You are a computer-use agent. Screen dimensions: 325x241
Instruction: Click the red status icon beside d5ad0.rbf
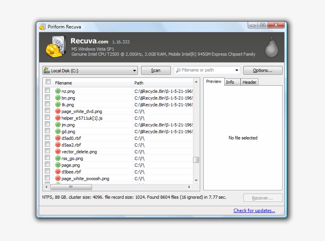[58, 138]
